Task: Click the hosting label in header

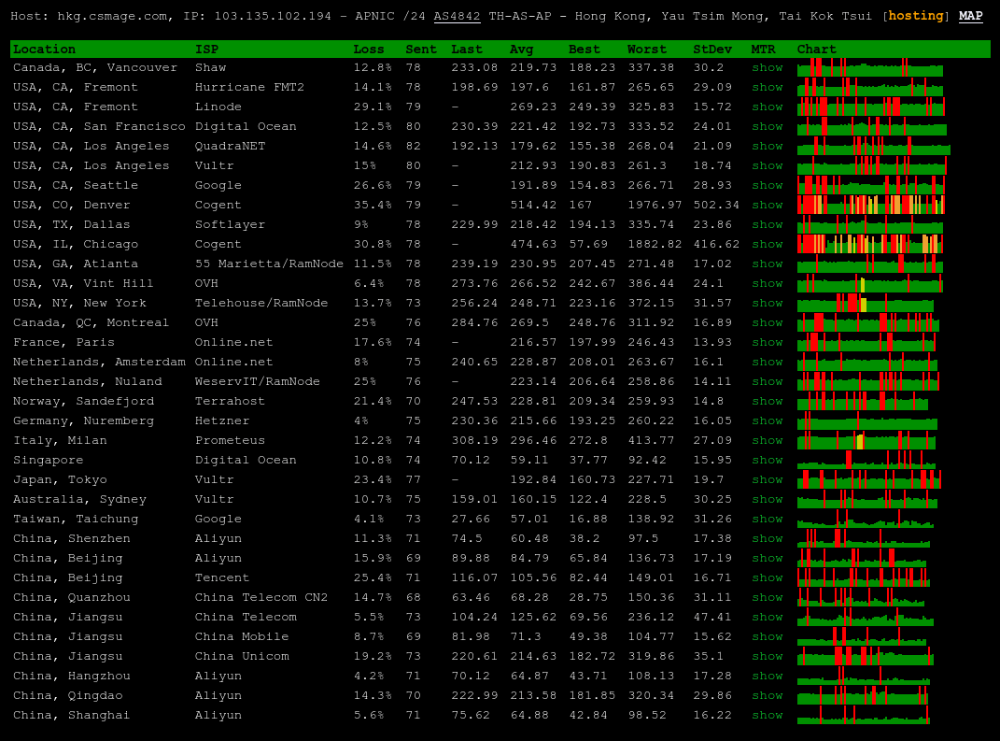Action: pos(915,16)
